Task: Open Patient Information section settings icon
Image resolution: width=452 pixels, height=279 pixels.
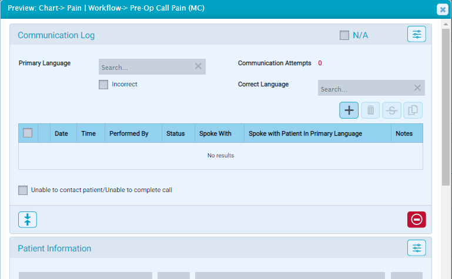Action: [x=416, y=248]
